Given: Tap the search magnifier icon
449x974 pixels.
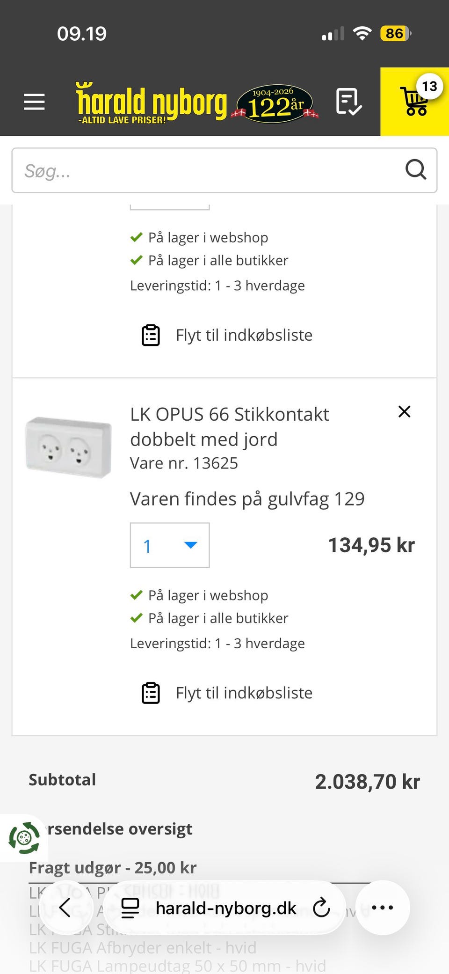Looking at the screenshot, I should (x=415, y=170).
